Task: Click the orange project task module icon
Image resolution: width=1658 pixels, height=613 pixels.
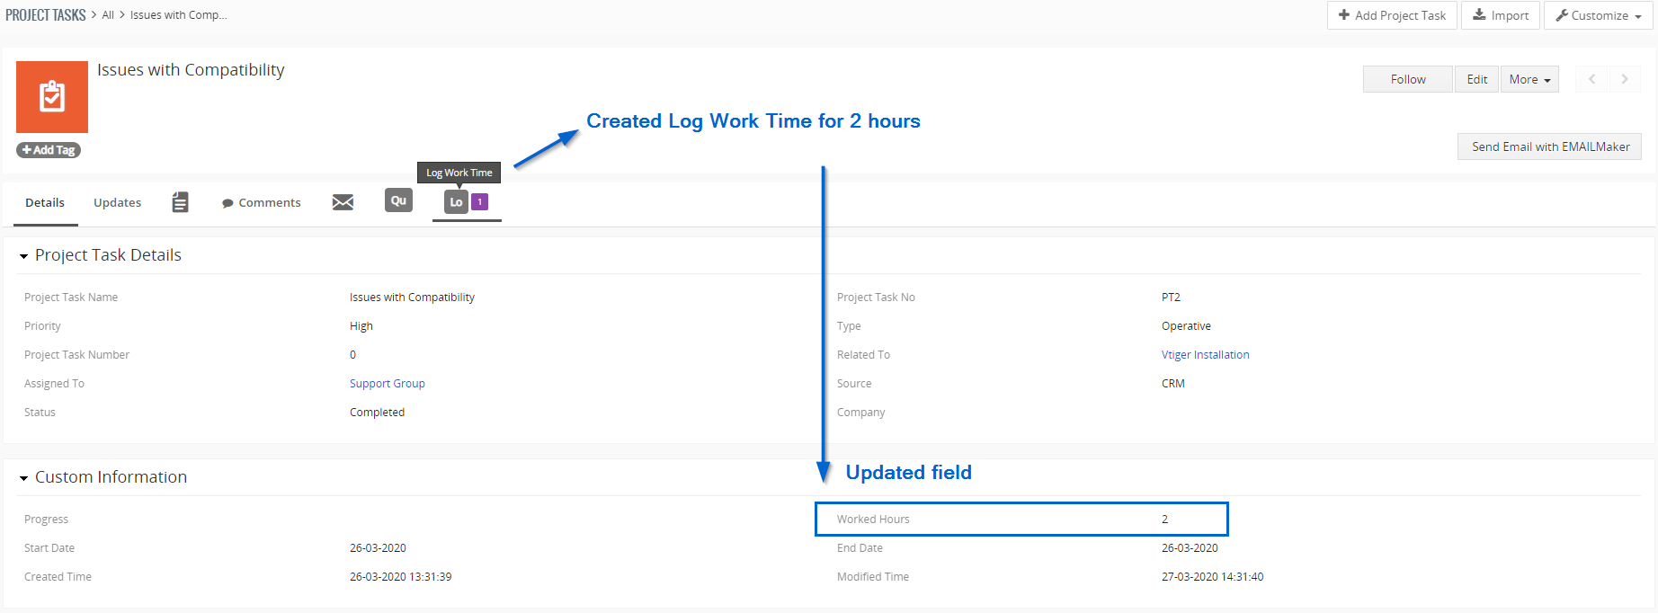Action: 52,97
